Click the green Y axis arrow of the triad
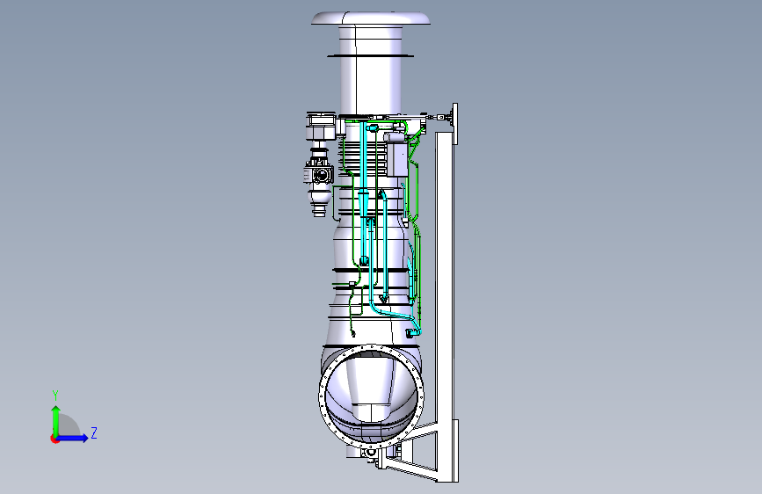The image size is (762, 494). pyautogui.click(x=56, y=420)
